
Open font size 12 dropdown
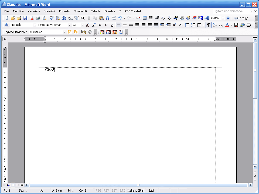83,25
